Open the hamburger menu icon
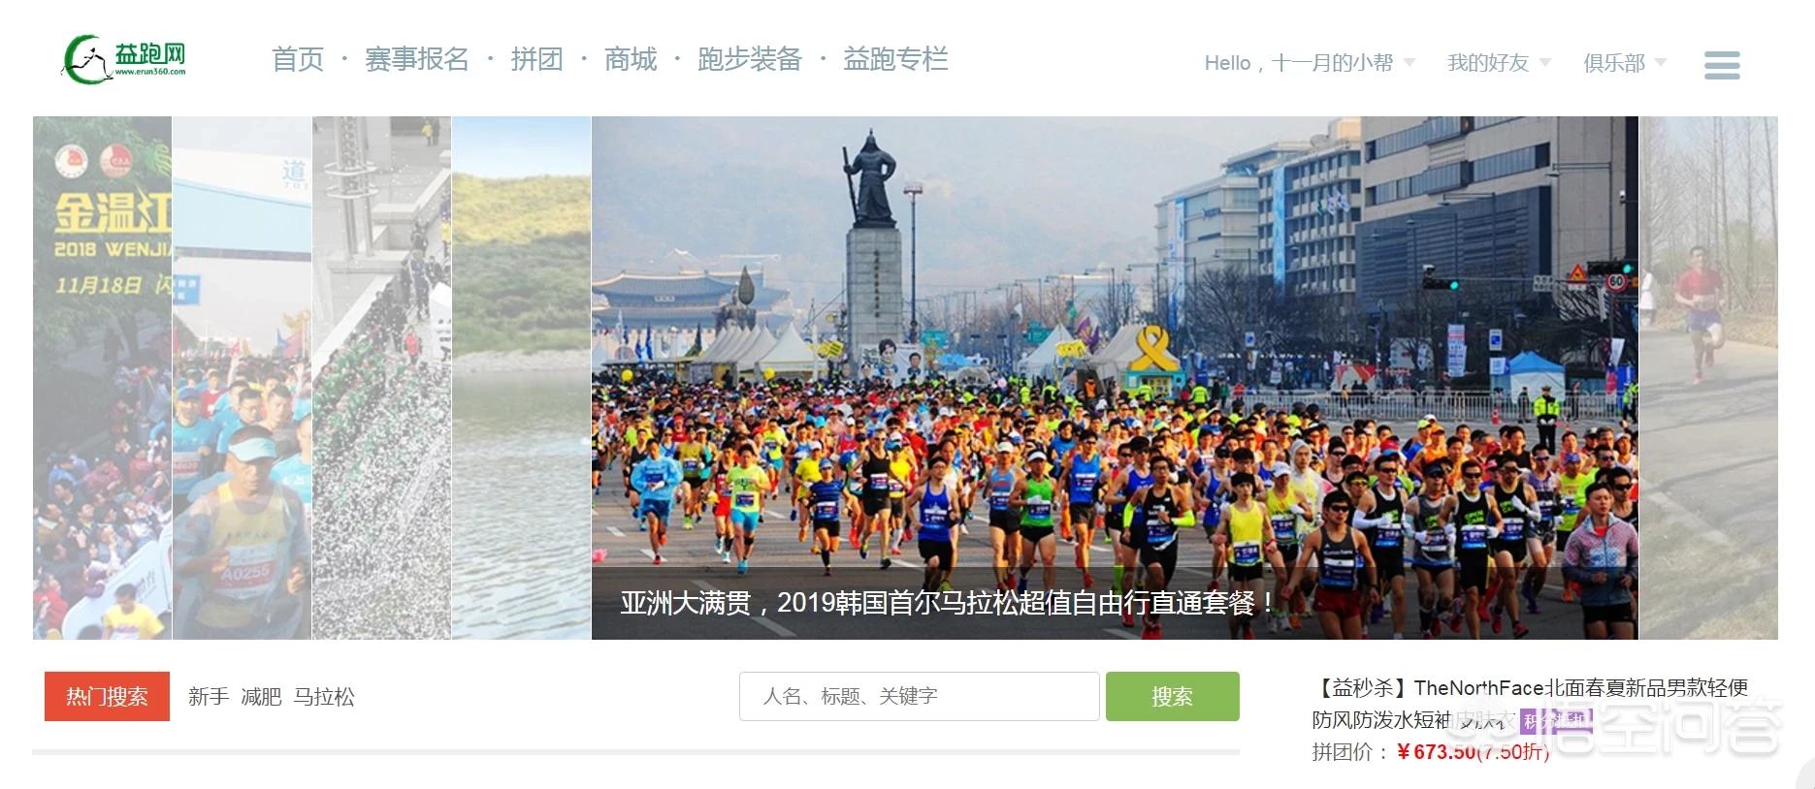Viewport: 1815px width, 789px height. click(1722, 65)
